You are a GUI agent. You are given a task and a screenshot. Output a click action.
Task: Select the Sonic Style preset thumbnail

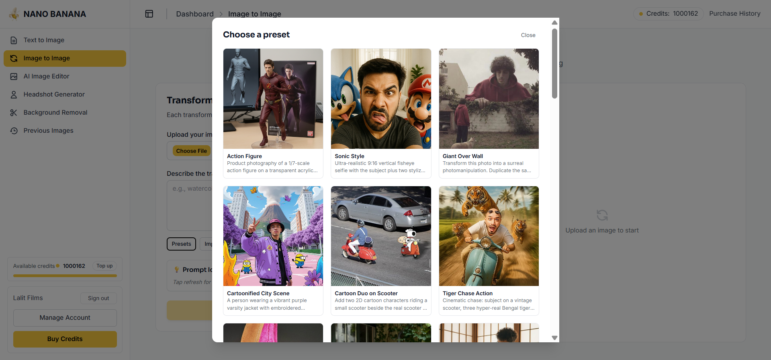click(381, 99)
